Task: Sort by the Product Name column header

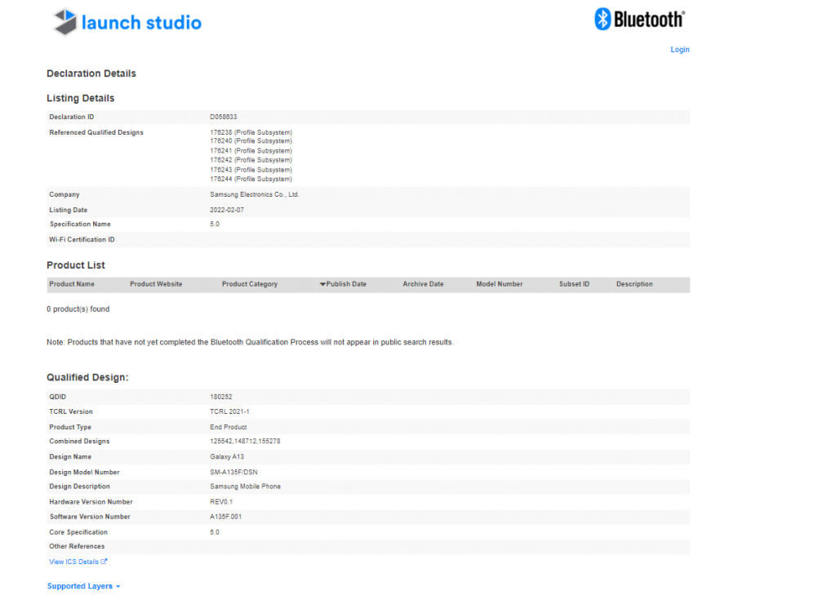Action: [71, 284]
